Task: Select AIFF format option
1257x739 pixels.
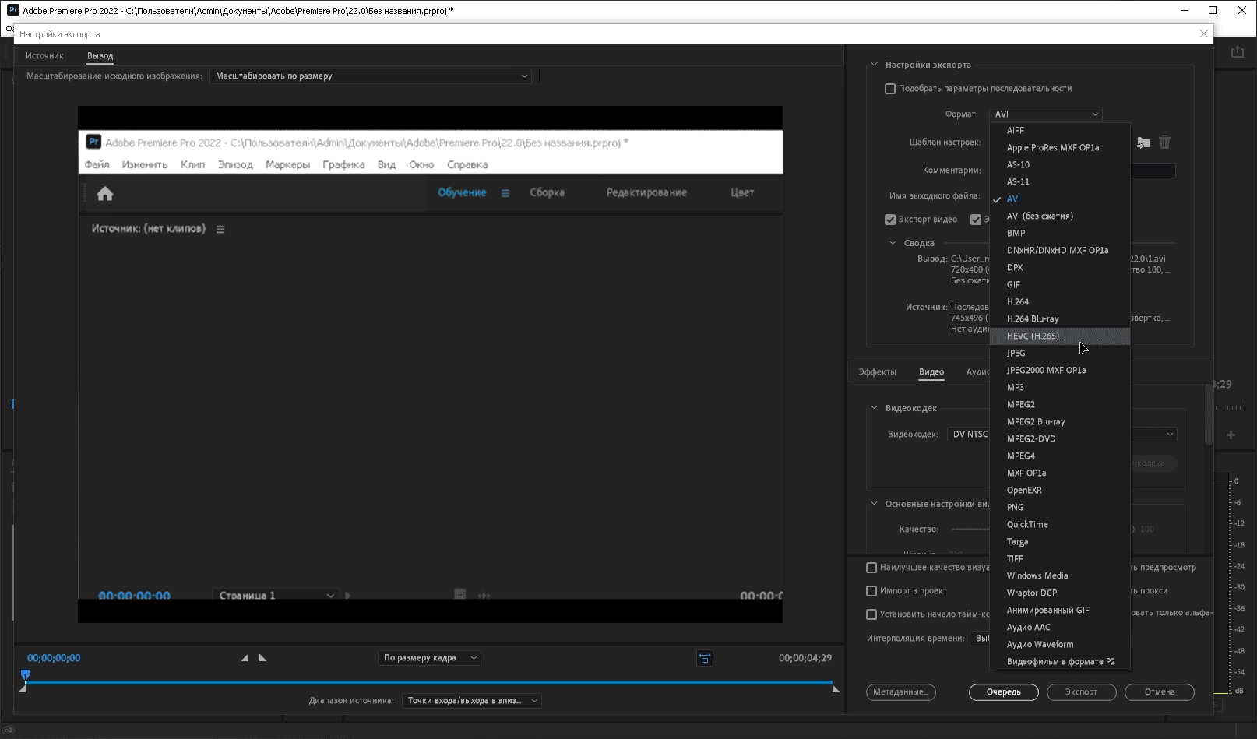Action: pos(1060,131)
